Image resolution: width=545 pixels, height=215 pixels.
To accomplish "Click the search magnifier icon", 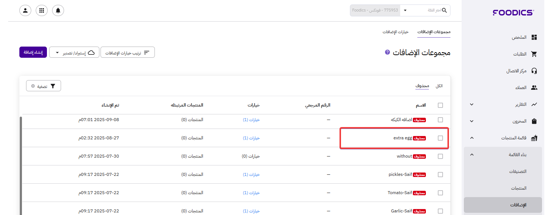I will 444,10.
